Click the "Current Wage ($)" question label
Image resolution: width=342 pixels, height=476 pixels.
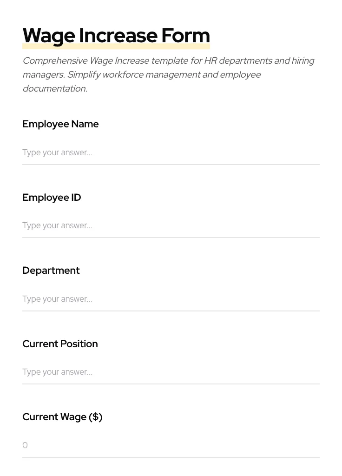tap(62, 417)
